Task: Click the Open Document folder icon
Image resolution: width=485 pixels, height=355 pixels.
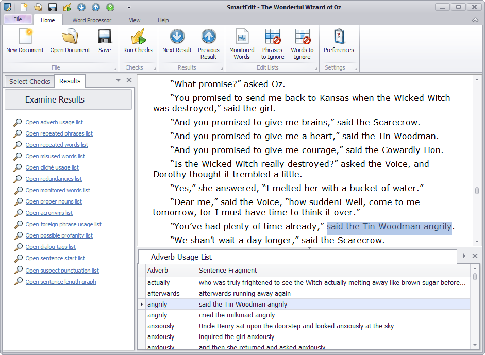Action: pyautogui.click(x=70, y=41)
